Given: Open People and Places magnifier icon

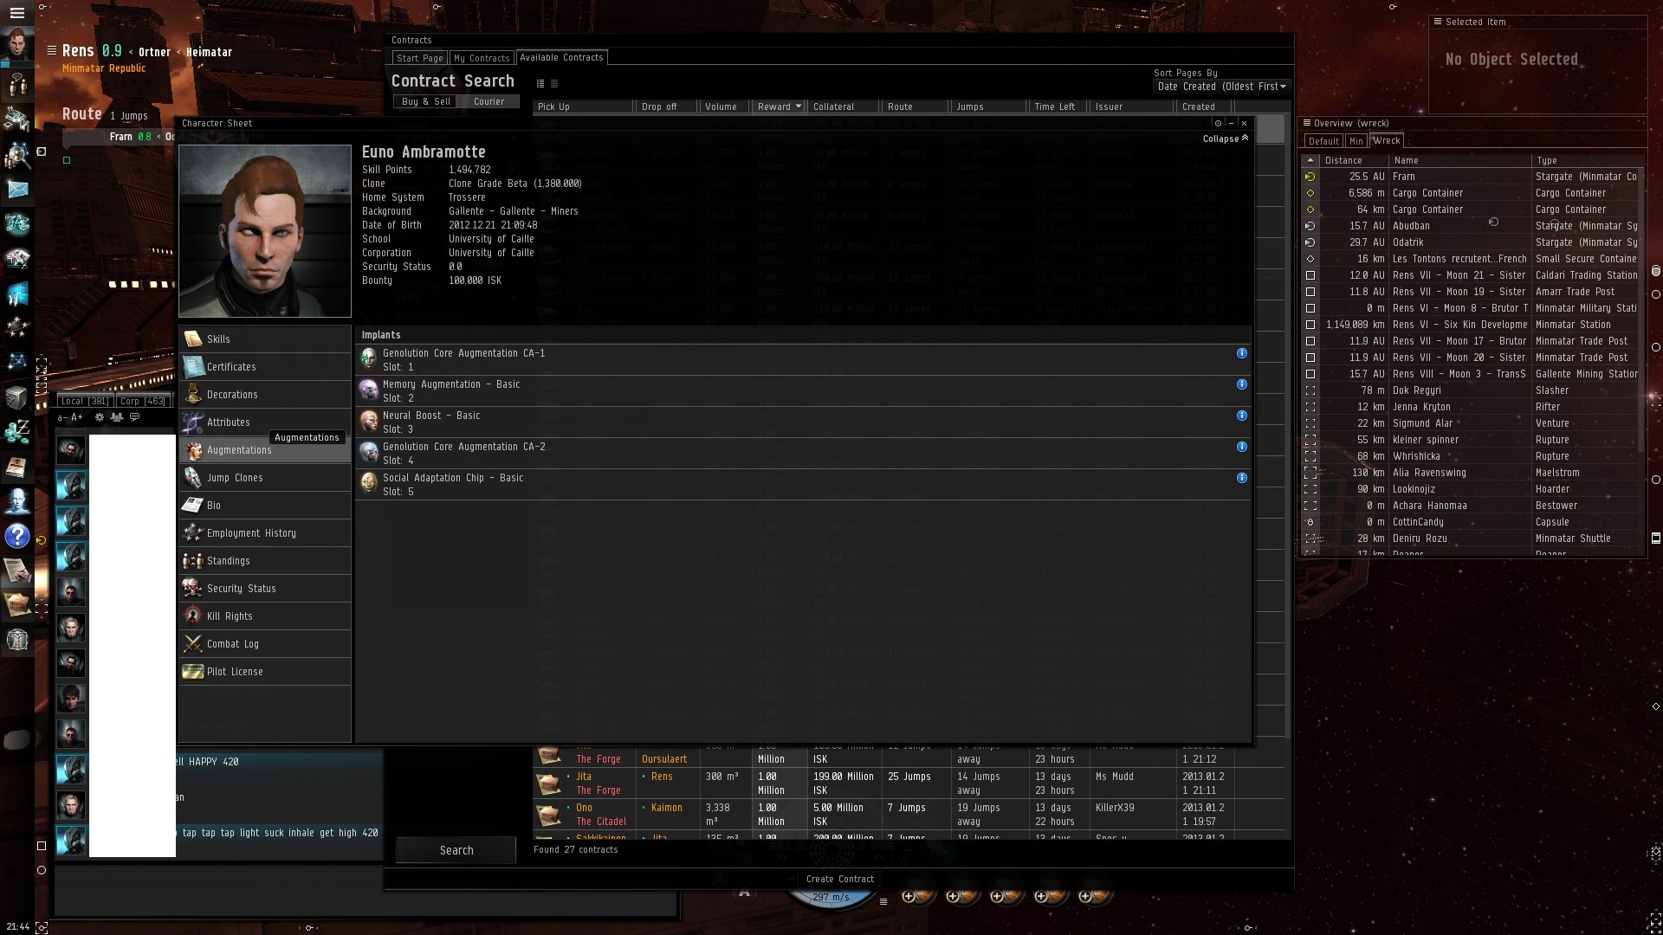Looking at the screenshot, I should click(17, 155).
